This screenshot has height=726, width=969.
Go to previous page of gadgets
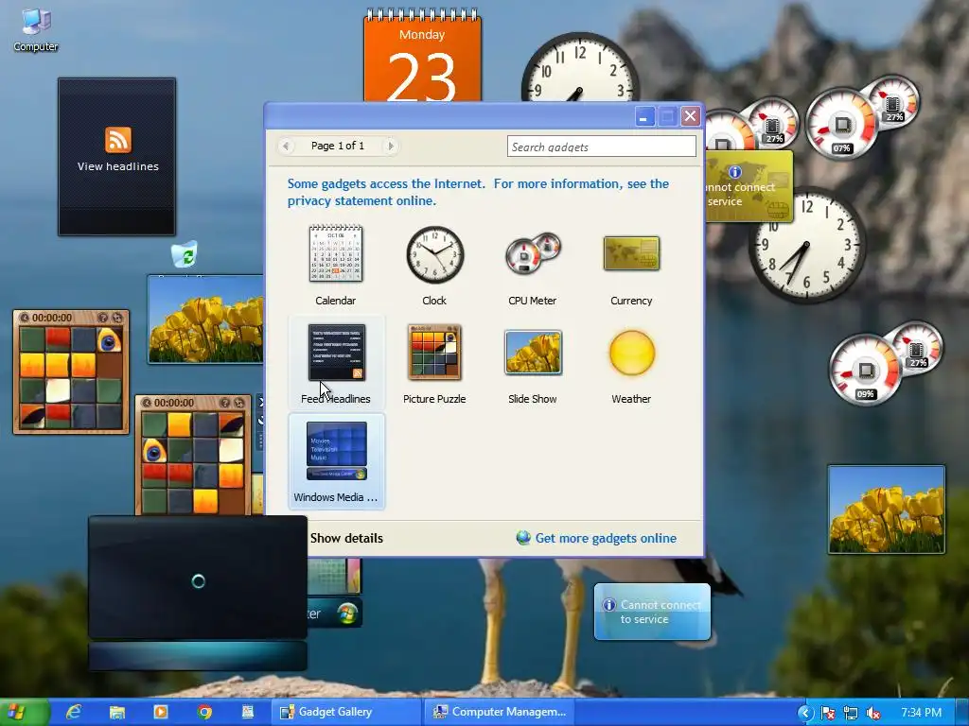click(286, 147)
